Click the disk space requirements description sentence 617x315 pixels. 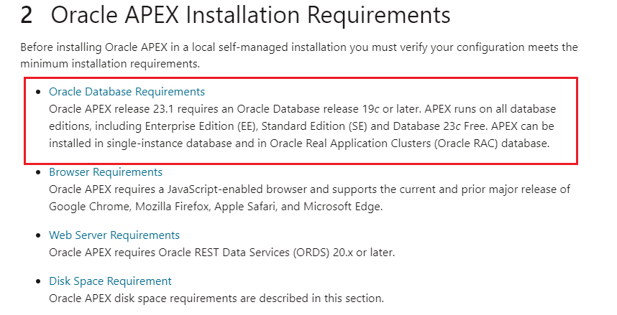click(216, 298)
